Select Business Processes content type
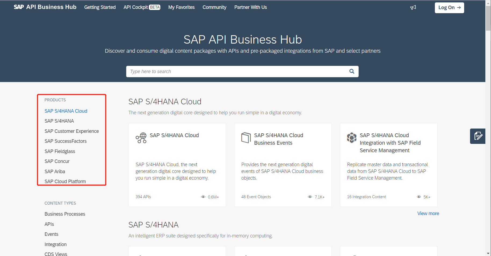 (65, 214)
